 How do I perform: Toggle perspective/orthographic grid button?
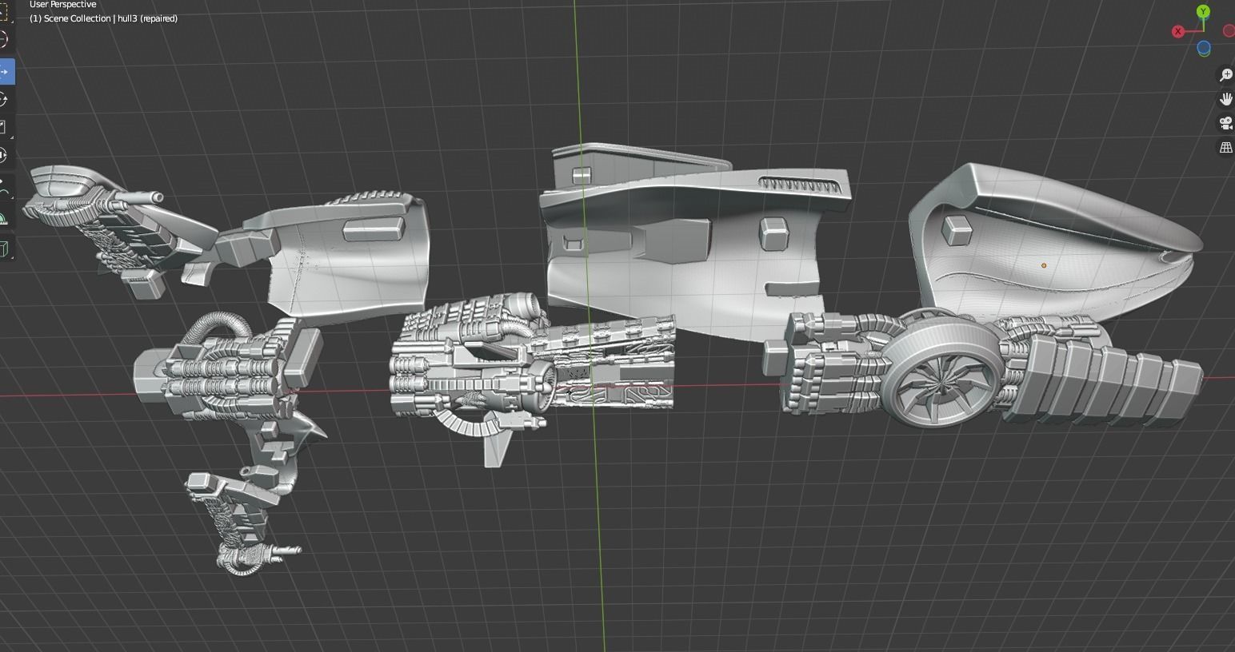(x=1225, y=147)
